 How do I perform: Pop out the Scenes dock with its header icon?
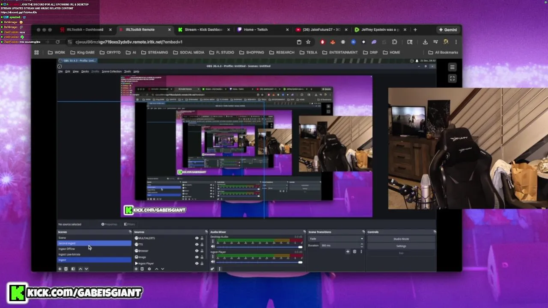tap(130, 232)
